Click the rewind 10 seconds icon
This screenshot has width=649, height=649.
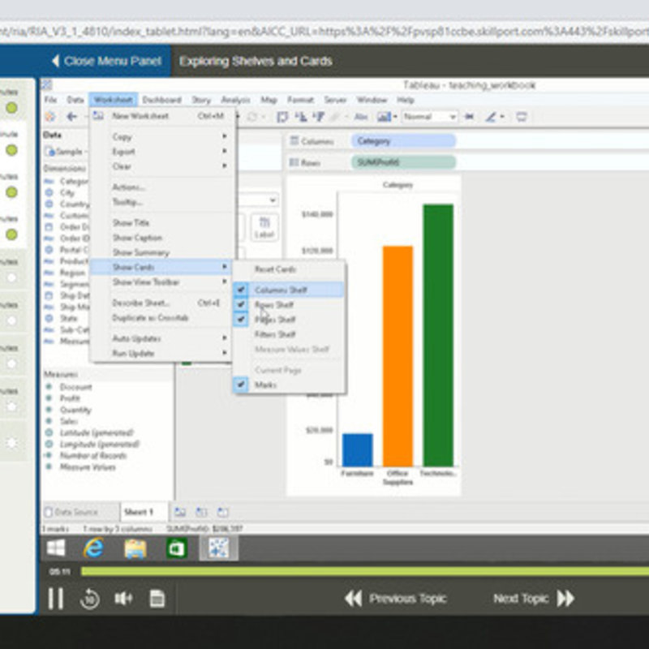90,599
